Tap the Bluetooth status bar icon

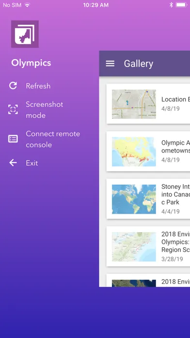[171, 5]
